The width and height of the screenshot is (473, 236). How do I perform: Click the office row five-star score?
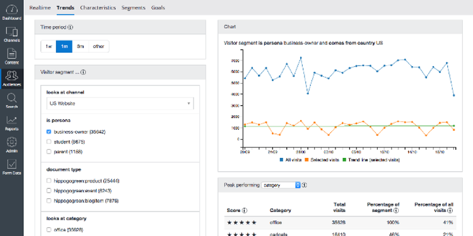point(242,223)
